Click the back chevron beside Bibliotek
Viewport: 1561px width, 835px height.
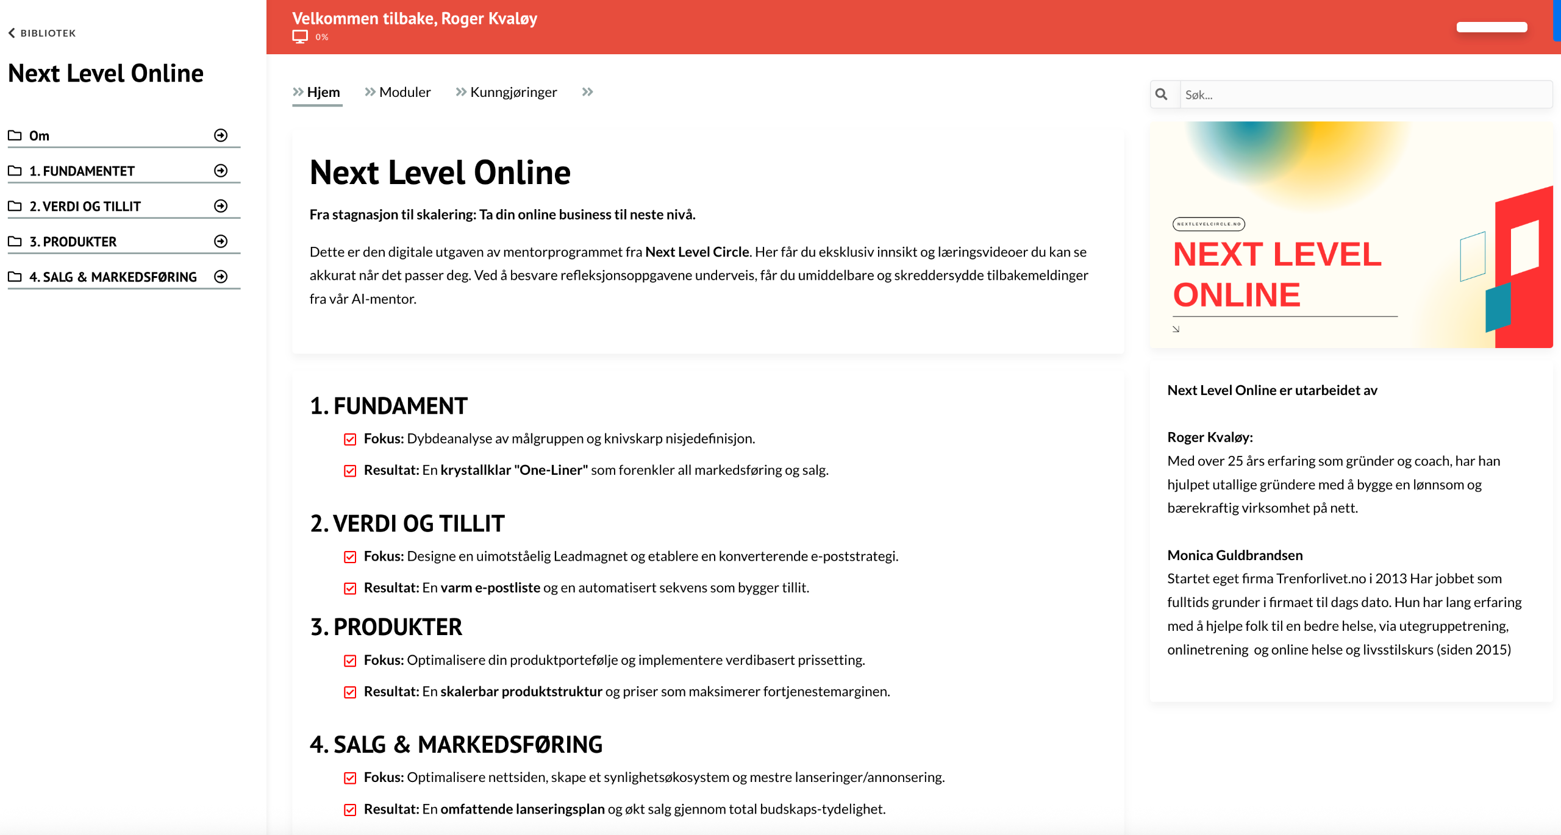tap(12, 33)
